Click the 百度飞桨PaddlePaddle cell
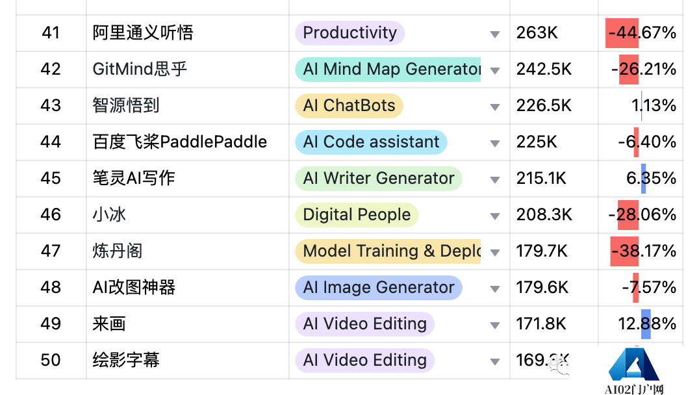The image size is (699, 395). point(180,142)
